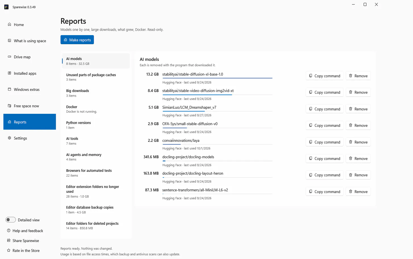View the AI tools report

pos(96,141)
